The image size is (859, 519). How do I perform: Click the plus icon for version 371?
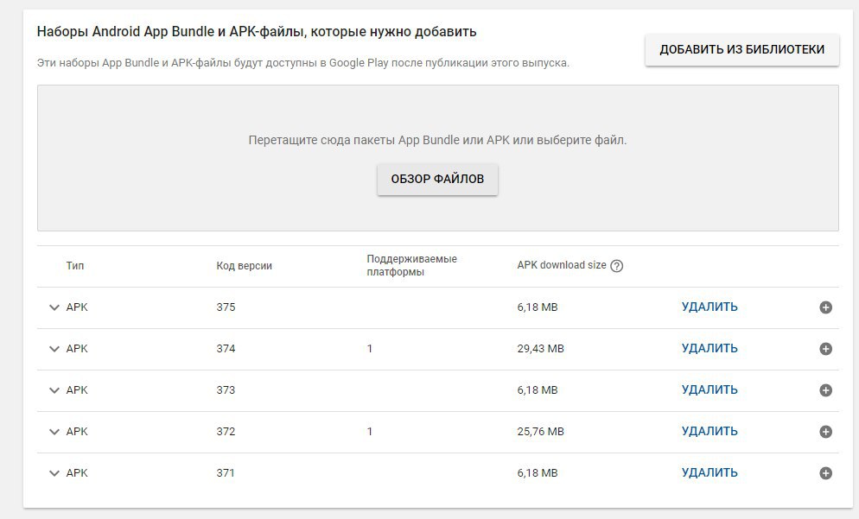click(825, 473)
